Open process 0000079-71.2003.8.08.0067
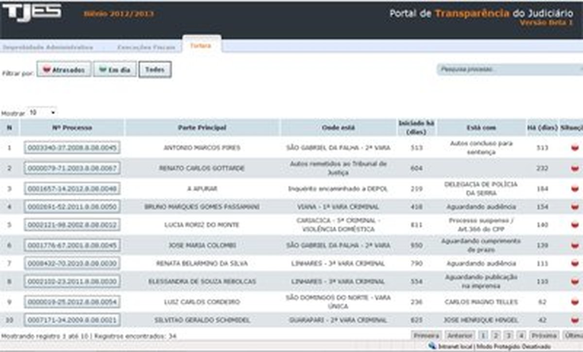The image size is (583, 352). pyautogui.click(x=72, y=168)
